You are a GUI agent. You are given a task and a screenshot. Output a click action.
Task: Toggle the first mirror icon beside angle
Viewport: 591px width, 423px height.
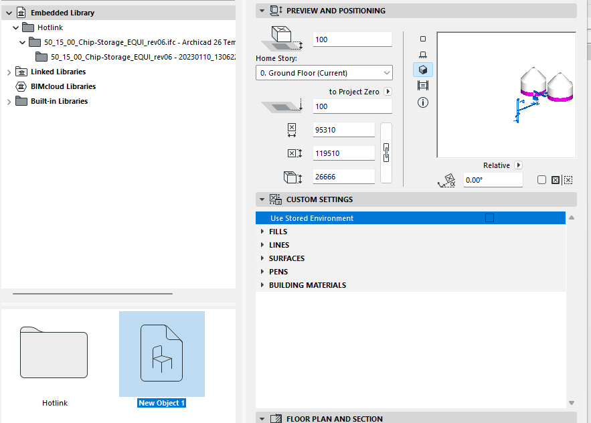[x=556, y=180]
